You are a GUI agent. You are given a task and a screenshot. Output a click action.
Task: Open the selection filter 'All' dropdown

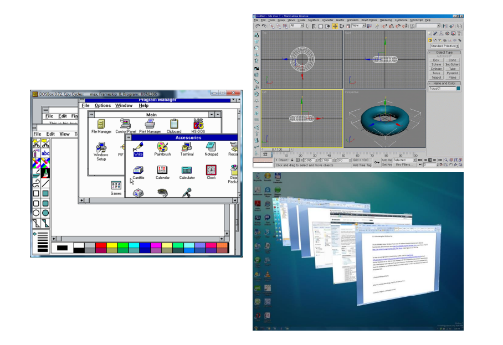(x=297, y=25)
